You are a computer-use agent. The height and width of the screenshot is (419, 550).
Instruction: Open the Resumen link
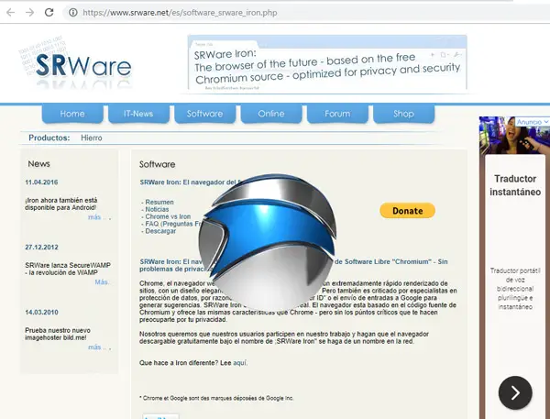[159, 202]
